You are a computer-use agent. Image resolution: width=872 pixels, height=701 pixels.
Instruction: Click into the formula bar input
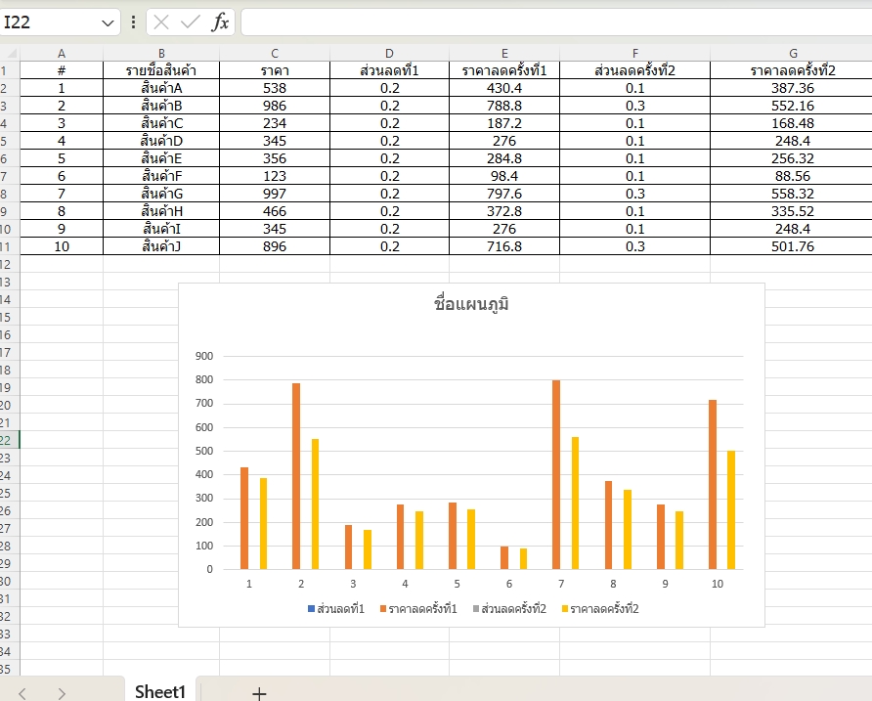click(556, 22)
